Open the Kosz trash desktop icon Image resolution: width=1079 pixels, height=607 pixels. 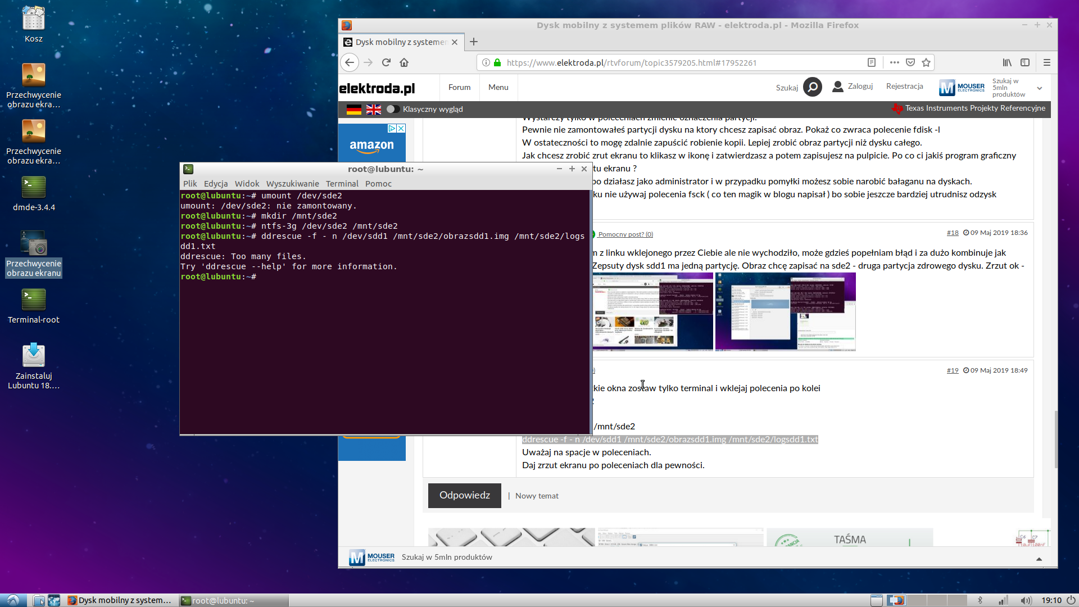(x=34, y=24)
